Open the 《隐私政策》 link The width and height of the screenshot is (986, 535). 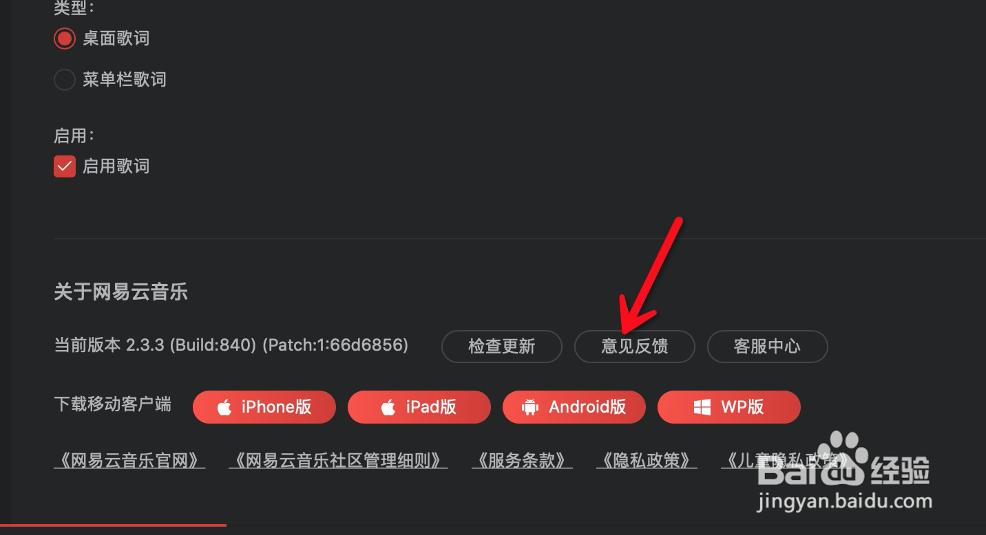point(647,460)
